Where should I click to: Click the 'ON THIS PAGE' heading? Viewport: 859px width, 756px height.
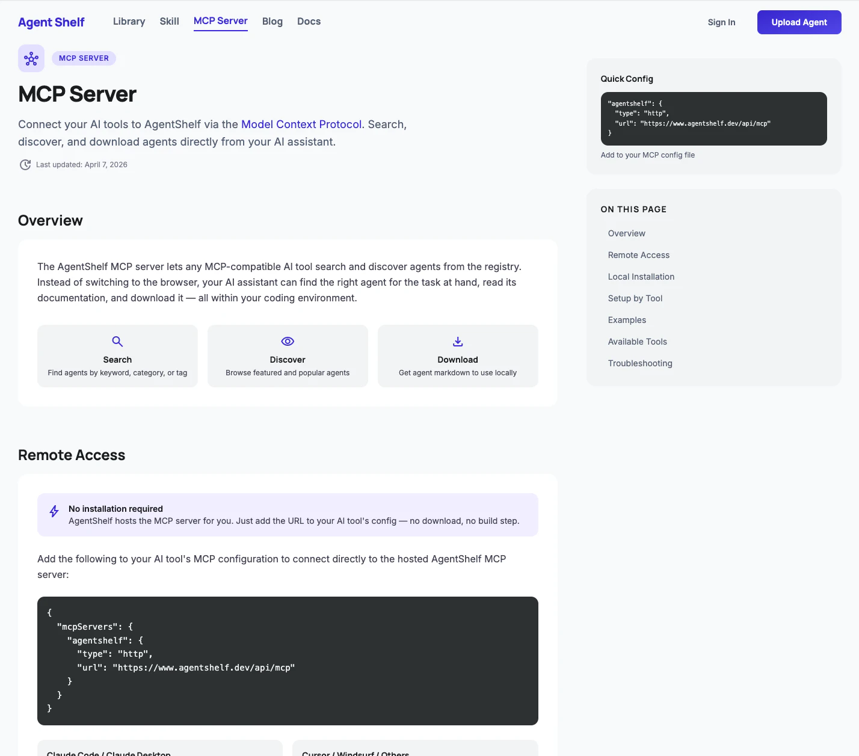633,209
